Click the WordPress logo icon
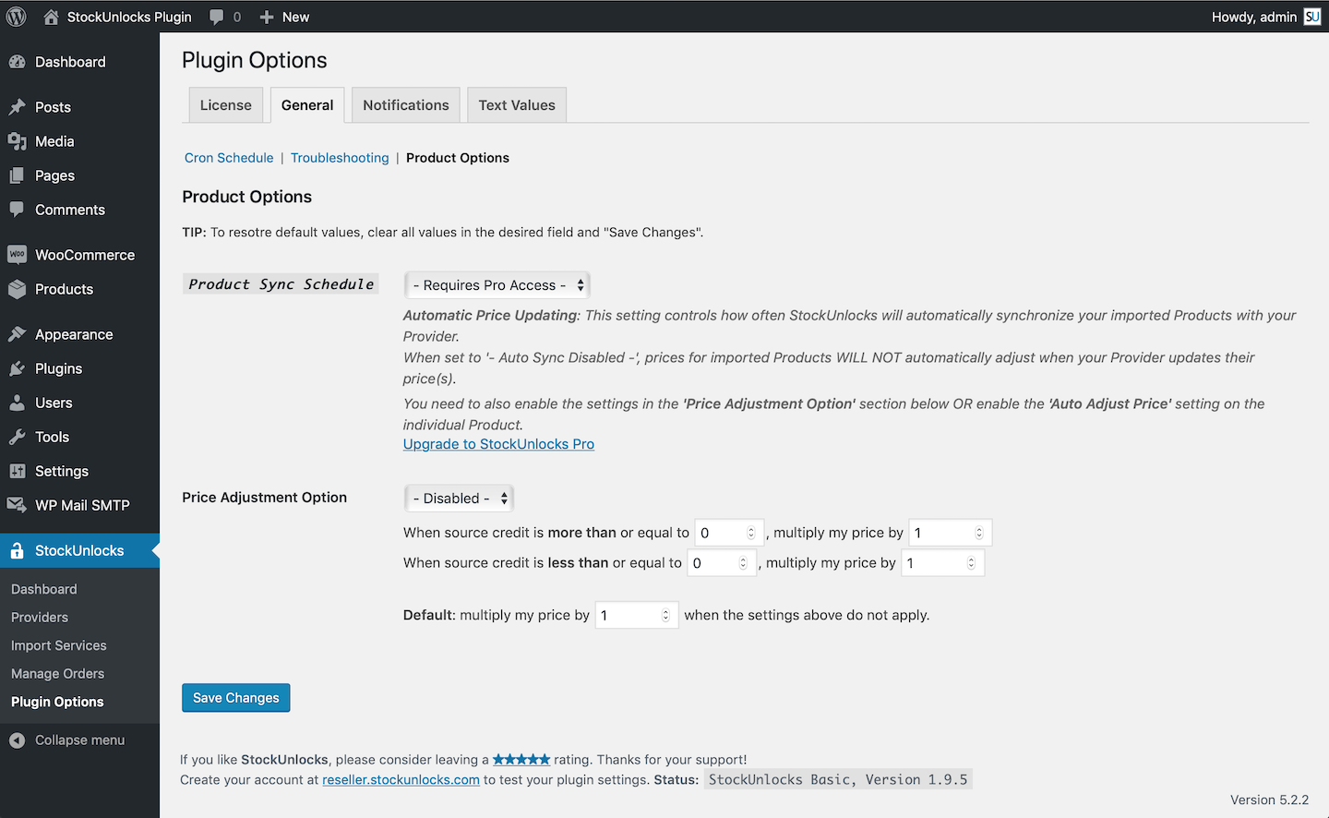 [17, 17]
